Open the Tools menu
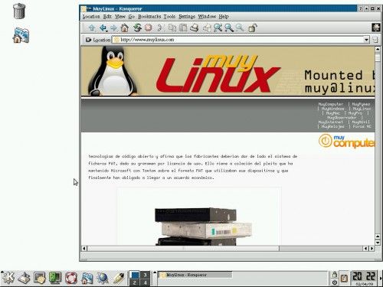This screenshot has width=383, height=287. (169, 17)
